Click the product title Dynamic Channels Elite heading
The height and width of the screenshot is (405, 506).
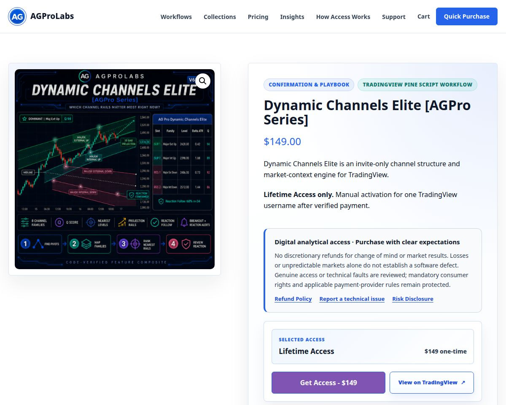(x=367, y=112)
